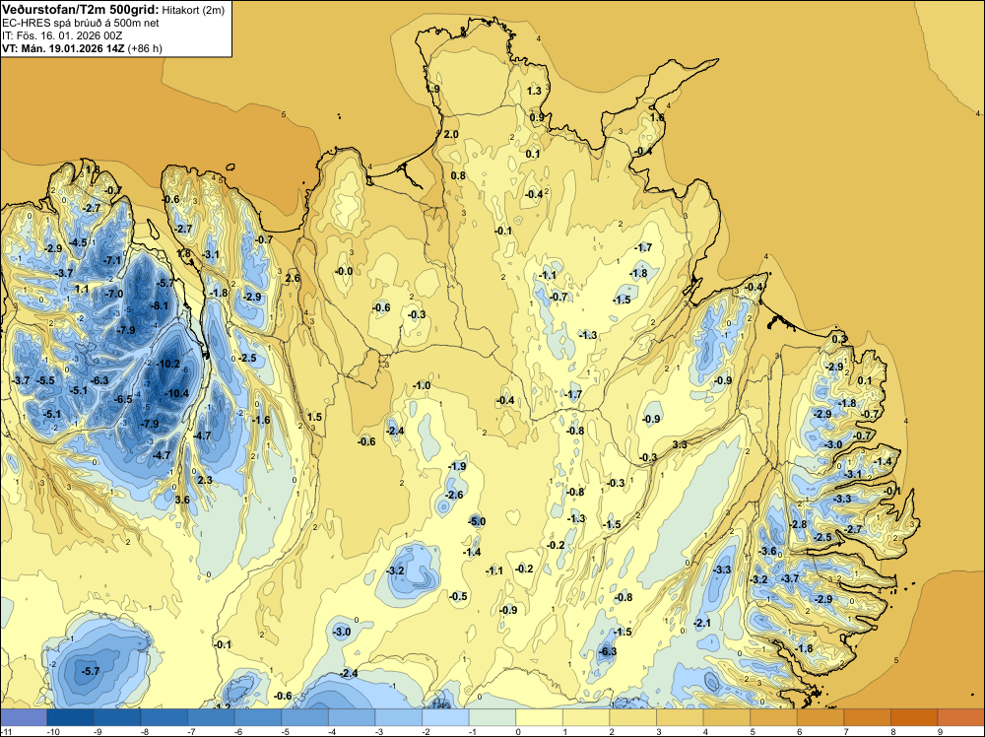The image size is (985, 737).
Task: Click the -2.1 temperature value
Action: [x=701, y=623]
